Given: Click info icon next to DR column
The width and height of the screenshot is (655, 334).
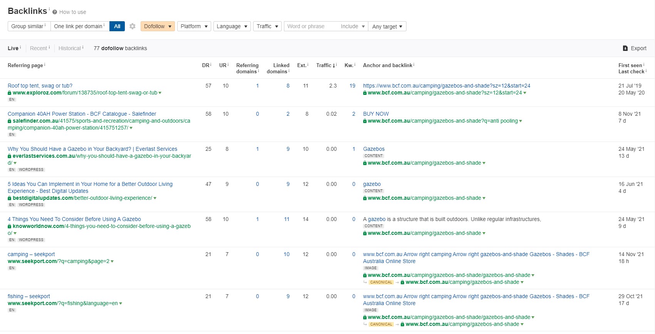Looking at the screenshot, I should [x=211, y=64].
